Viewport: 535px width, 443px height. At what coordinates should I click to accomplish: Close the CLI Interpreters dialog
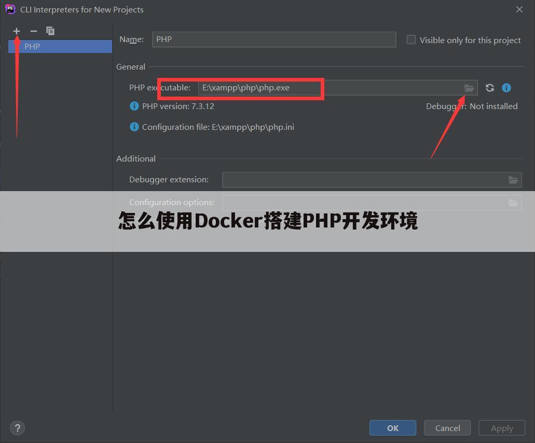(x=519, y=9)
